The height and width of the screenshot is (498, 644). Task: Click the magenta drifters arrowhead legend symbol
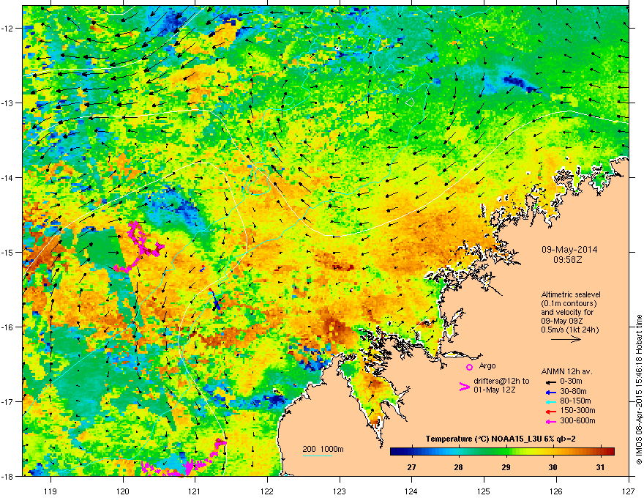[464, 386]
